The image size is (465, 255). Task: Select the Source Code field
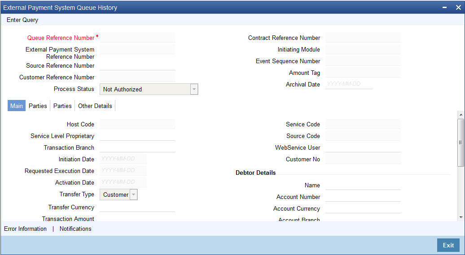point(363,136)
